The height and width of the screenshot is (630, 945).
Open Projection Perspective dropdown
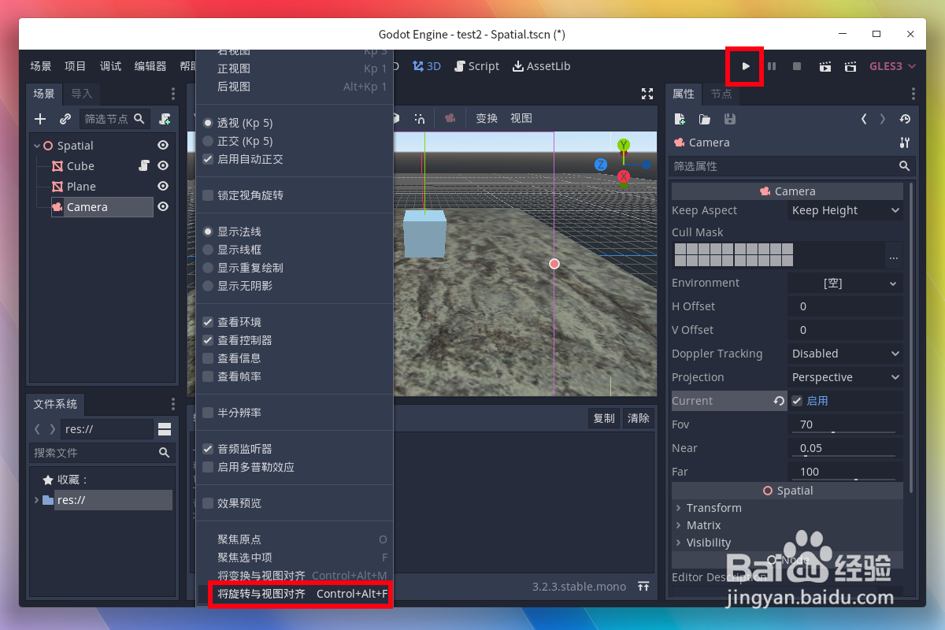(x=846, y=377)
